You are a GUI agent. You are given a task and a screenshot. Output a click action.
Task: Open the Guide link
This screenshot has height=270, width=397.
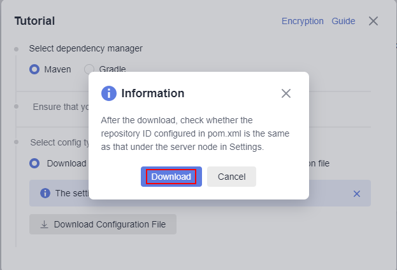(x=343, y=21)
